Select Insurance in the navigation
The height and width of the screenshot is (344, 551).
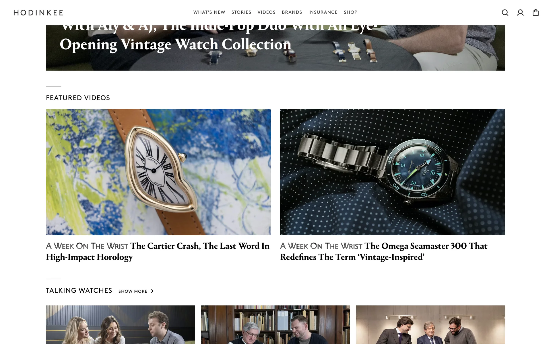323,12
